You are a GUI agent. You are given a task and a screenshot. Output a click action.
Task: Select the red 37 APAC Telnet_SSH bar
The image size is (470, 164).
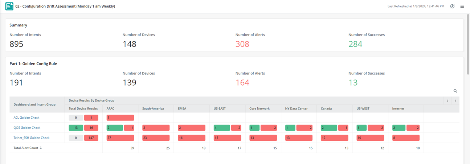click(x=120, y=138)
